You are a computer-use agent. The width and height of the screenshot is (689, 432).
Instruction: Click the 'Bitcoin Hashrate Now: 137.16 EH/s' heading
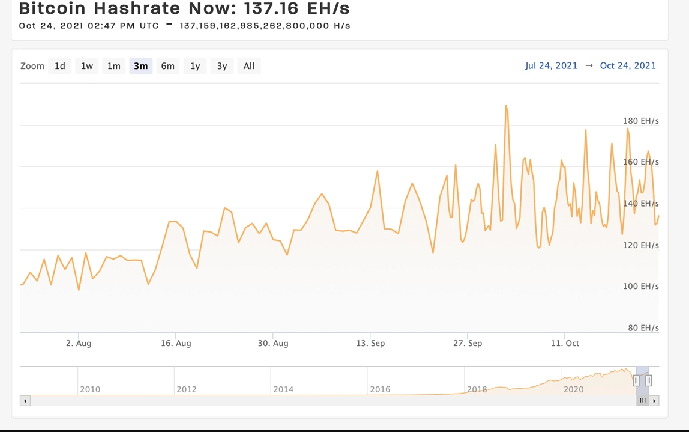point(185,8)
